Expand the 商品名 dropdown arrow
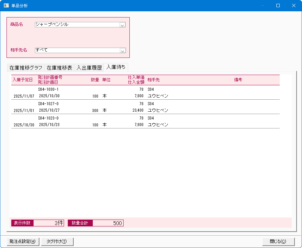 point(123,25)
